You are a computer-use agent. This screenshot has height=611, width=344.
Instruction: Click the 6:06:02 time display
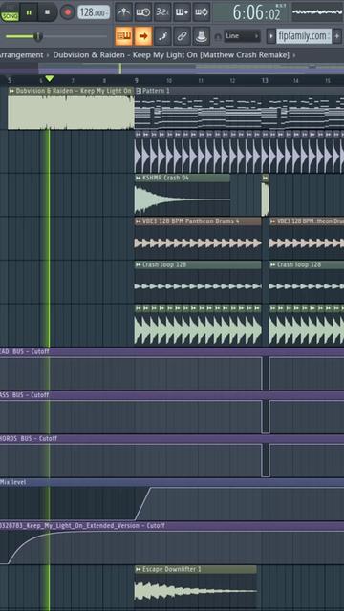click(x=257, y=12)
